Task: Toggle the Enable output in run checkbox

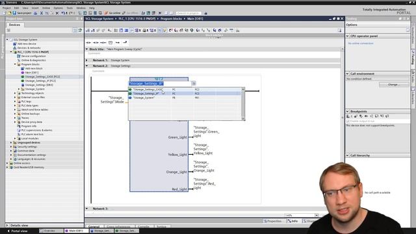Action: [348, 121]
